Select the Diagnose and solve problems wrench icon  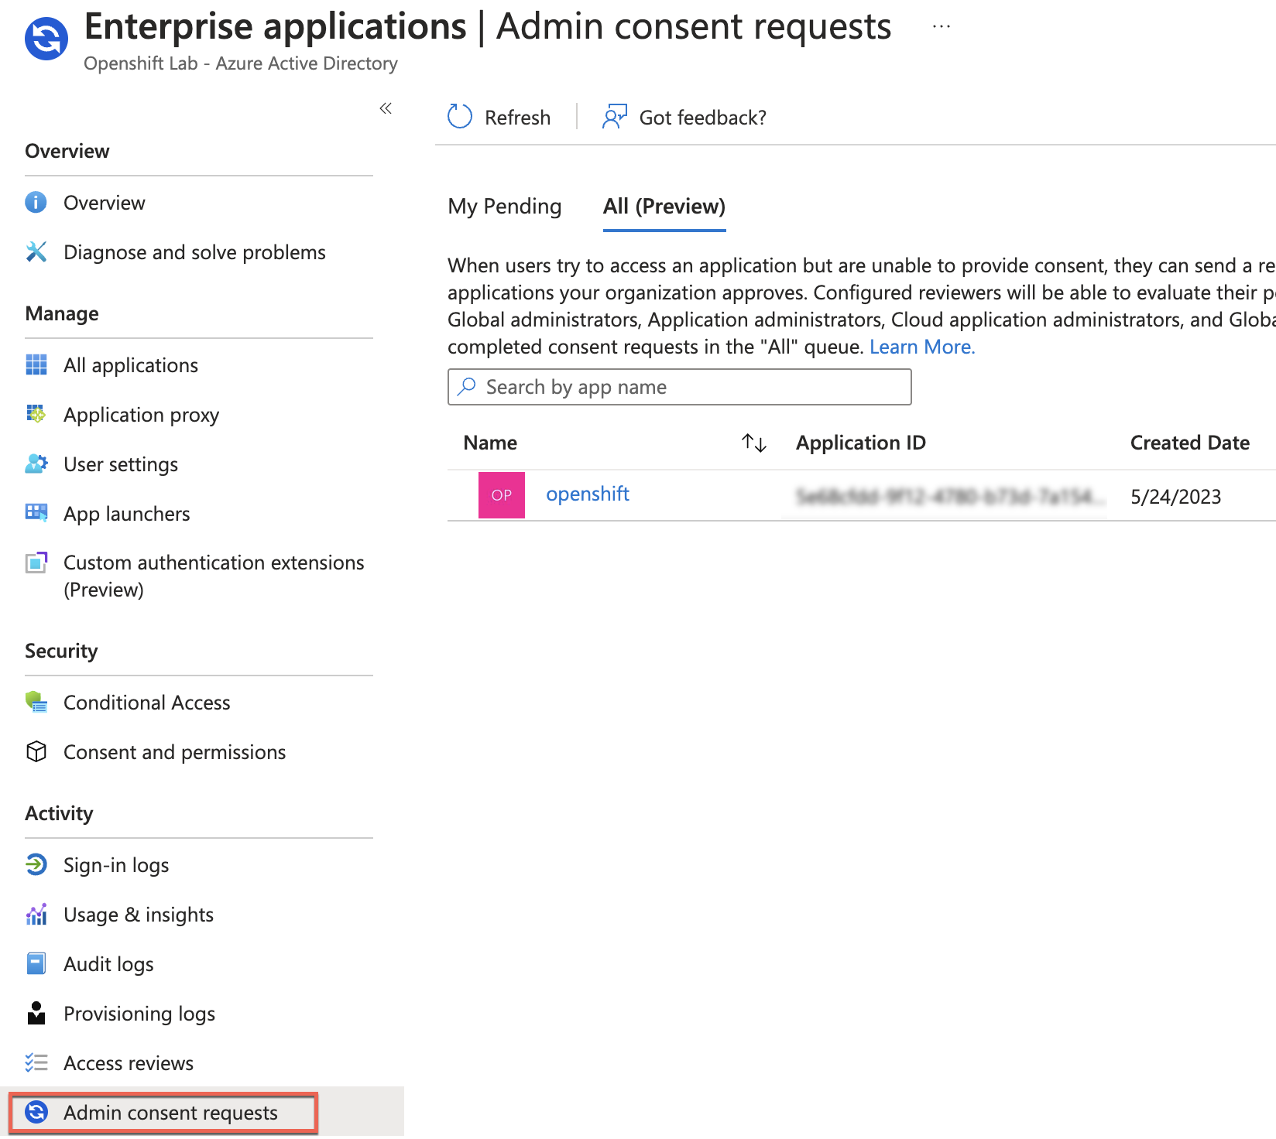click(36, 251)
